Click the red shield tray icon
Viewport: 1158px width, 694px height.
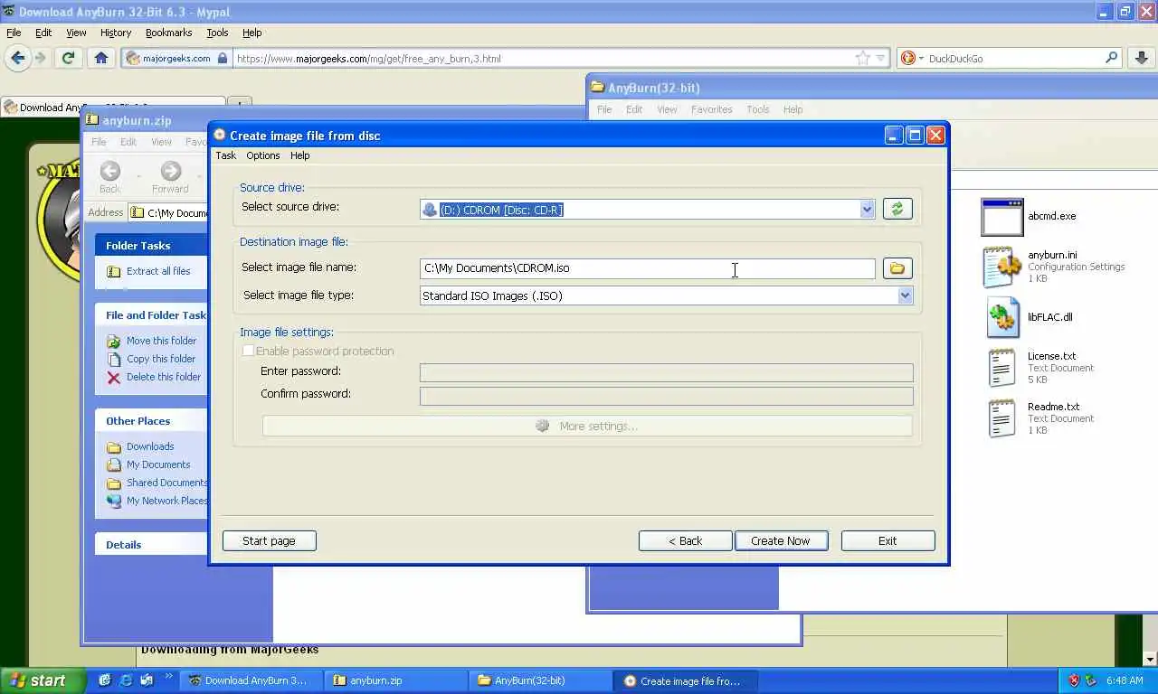pyautogui.click(x=1074, y=680)
